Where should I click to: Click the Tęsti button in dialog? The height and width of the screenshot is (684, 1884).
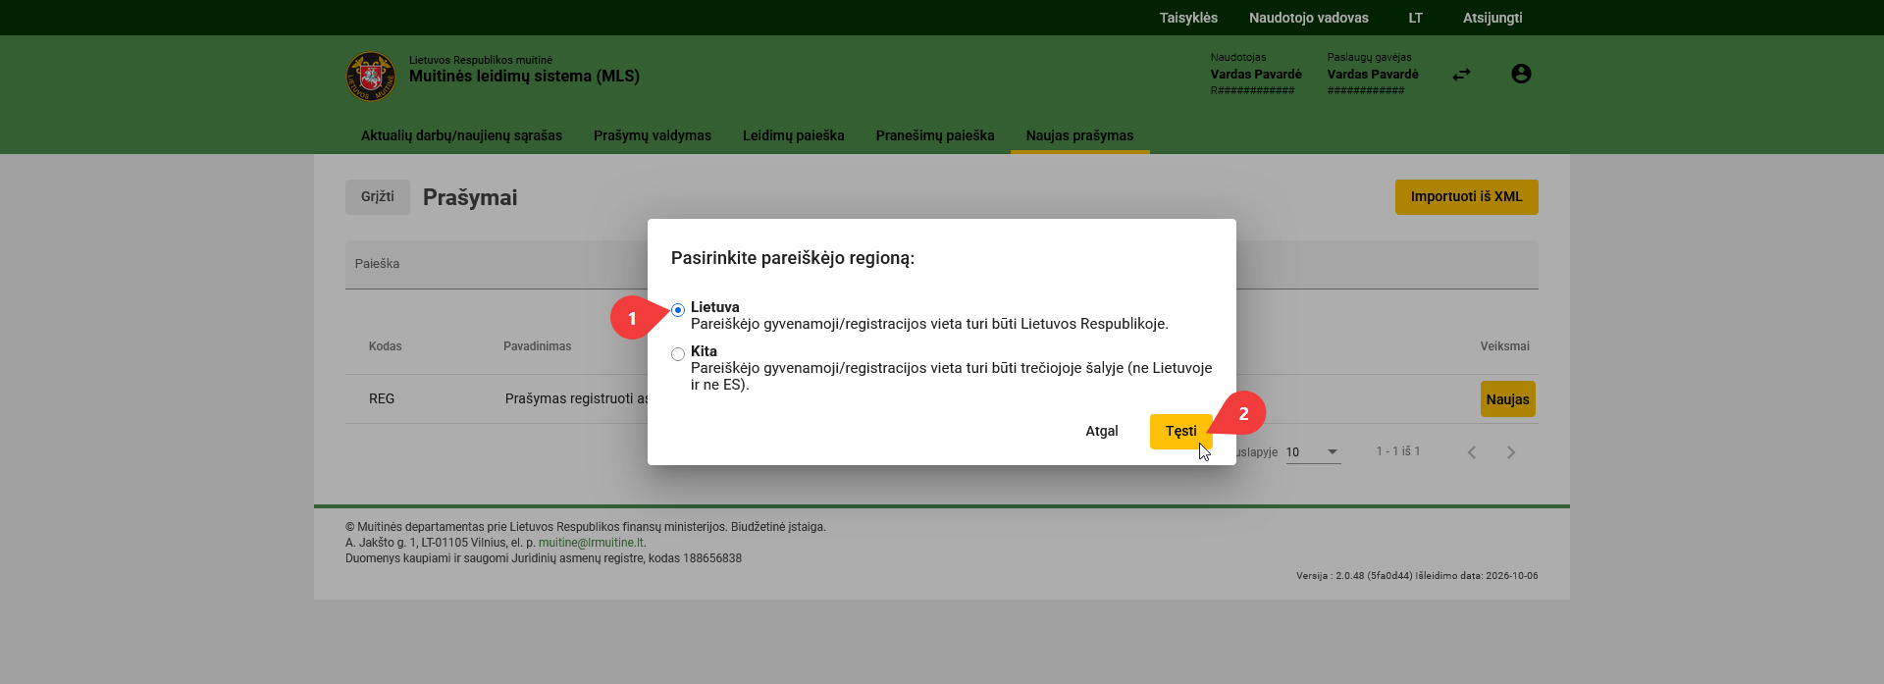pos(1180,431)
